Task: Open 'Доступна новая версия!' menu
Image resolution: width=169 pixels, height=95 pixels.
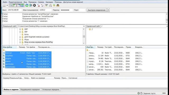Action: tap(73, 2)
